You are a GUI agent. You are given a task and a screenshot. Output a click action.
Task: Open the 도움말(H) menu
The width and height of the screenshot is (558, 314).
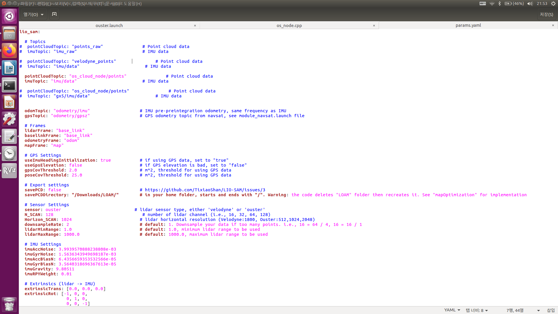[133, 3]
